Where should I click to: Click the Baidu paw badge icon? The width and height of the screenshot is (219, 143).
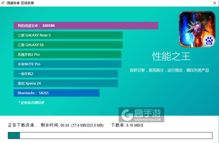click(x=209, y=41)
